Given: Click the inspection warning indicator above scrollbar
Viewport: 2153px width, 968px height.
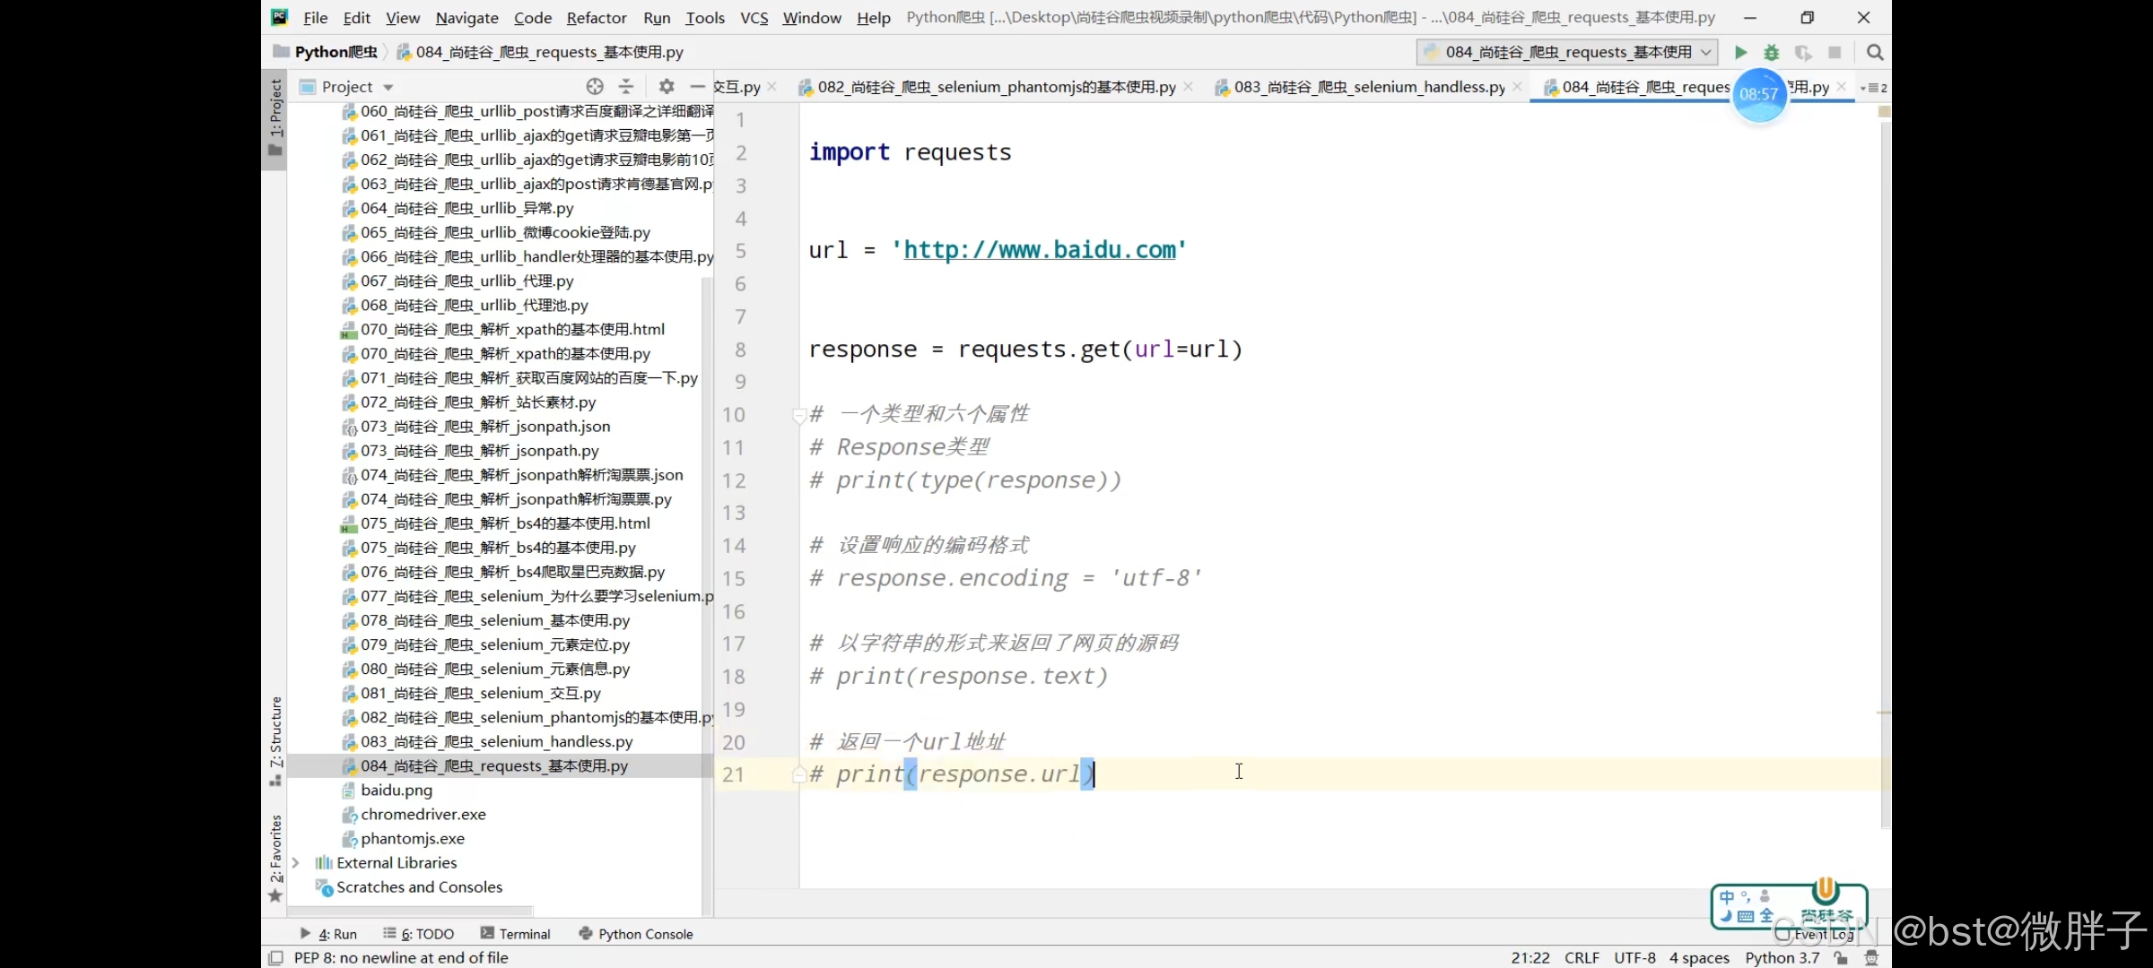Looking at the screenshot, I should click(x=1884, y=111).
